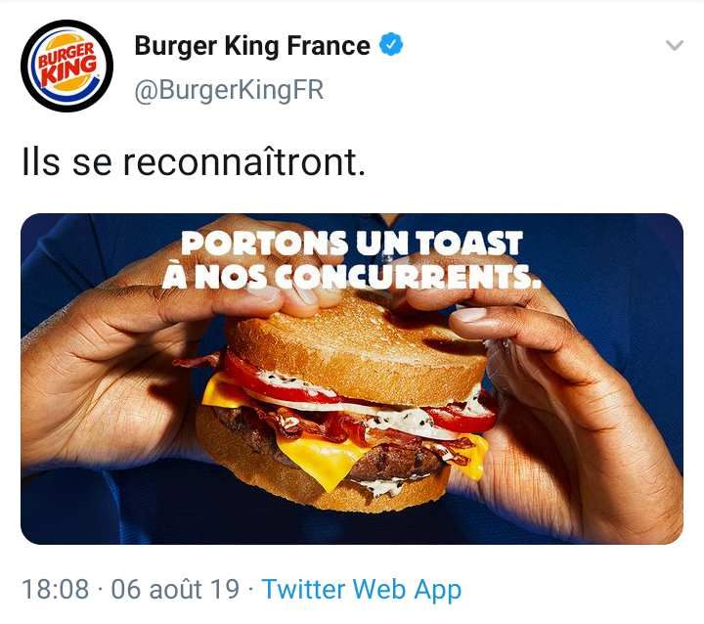Click the blue verified checkmark badge
The image size is (704, 624).
pyautogui.click(x=391, y=44)
